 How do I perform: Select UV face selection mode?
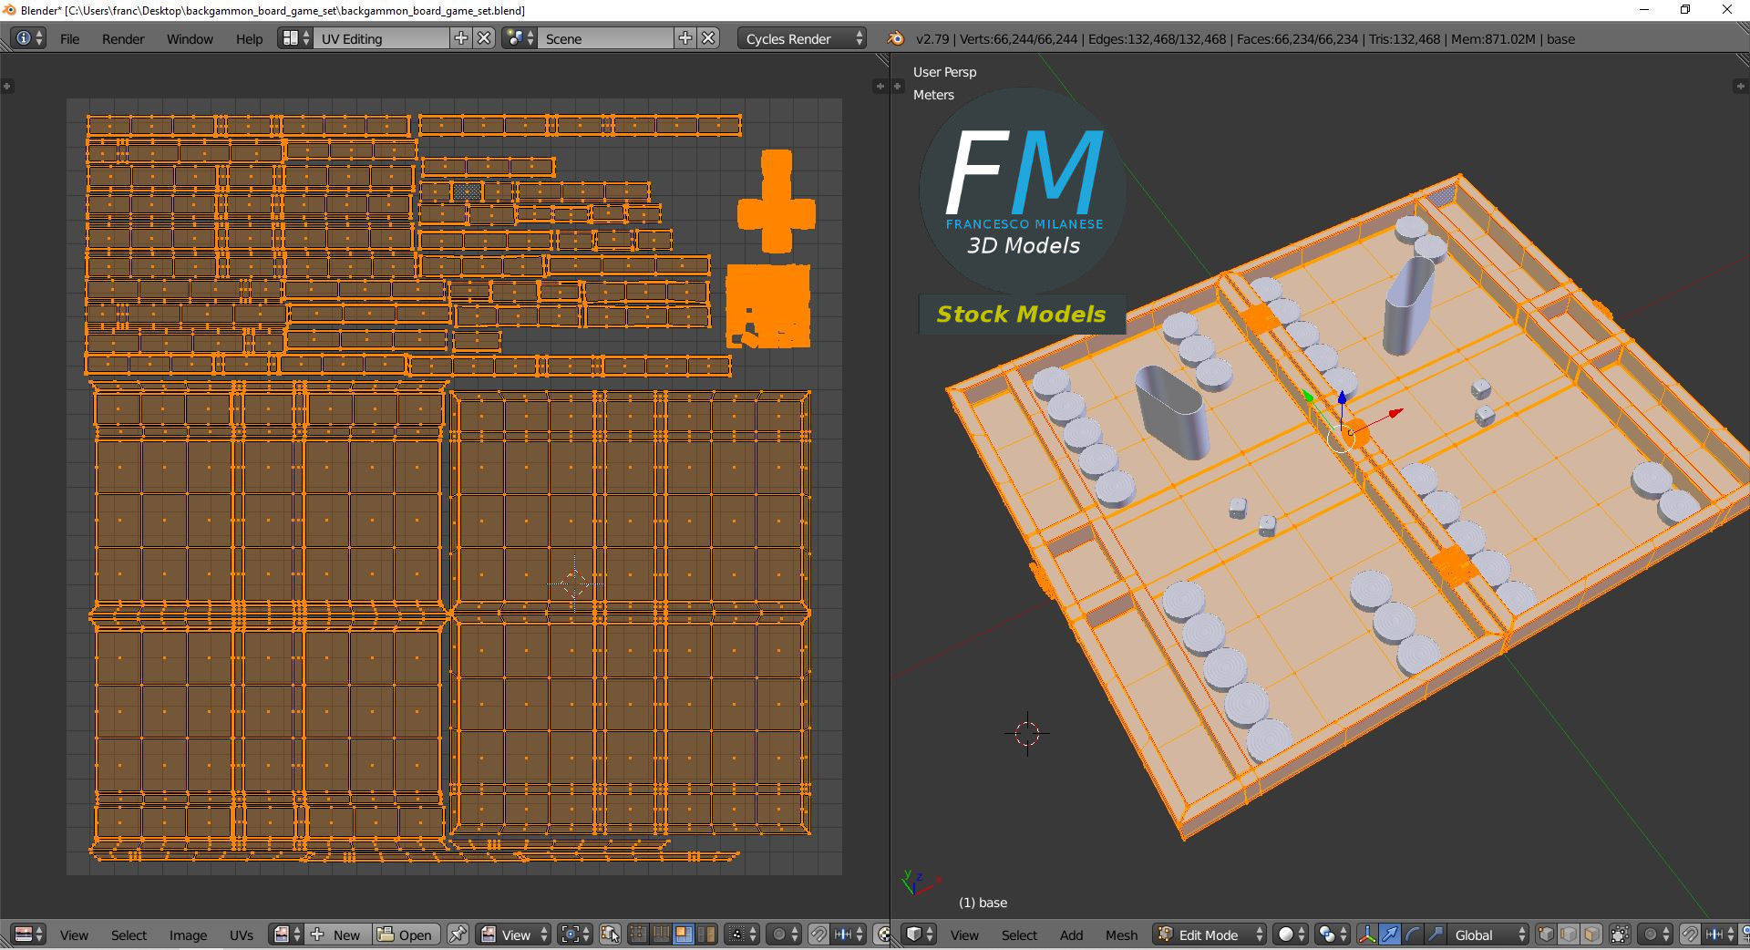coord(683,935)
